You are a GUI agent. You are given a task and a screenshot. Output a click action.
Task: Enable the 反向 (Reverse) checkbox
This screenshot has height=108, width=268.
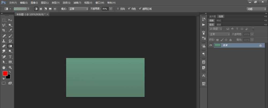click(x=118, y=9)
